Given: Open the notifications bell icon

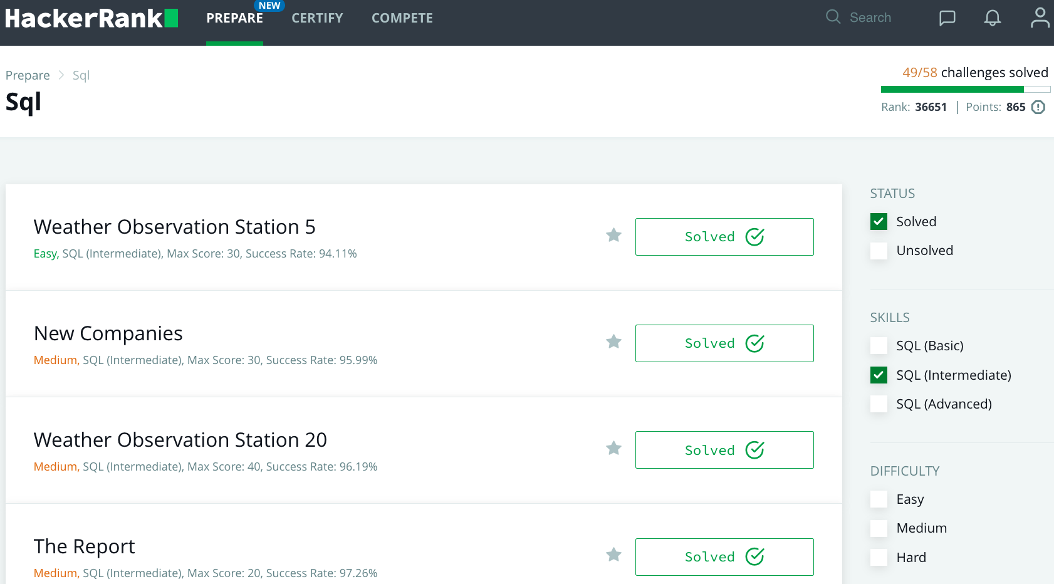Looking at the screenshot, I should [x=992, y=18].
